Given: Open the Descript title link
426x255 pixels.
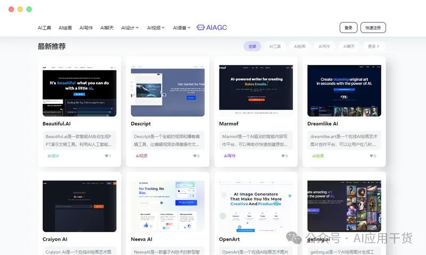Looking at the screenshot, I should click(141, 124).
